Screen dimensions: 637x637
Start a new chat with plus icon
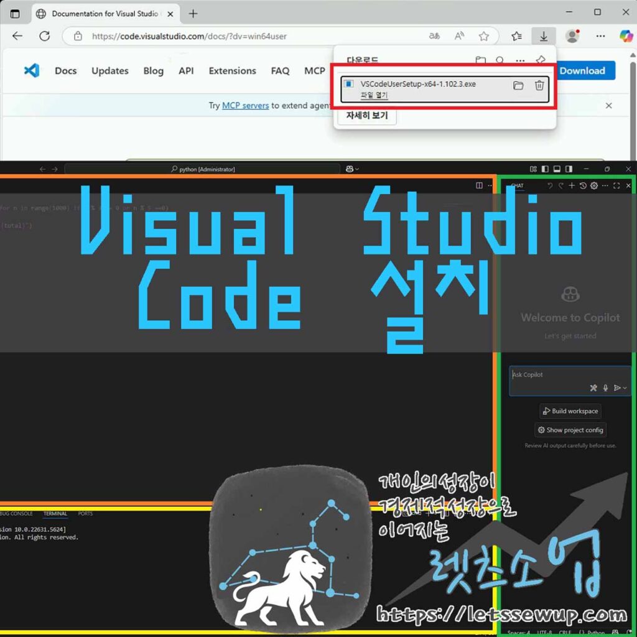click(572, 185)
